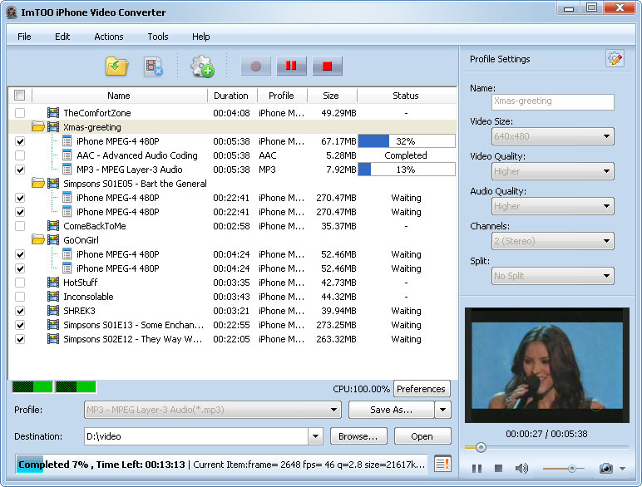
Task: Click the MP3 profile document icon
Action: click(67, 169)
